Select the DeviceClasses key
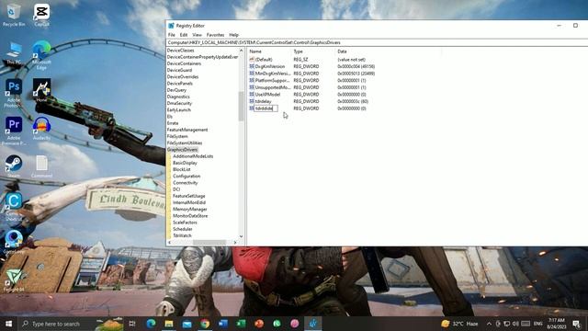588x331 pixels. [180, 51]
